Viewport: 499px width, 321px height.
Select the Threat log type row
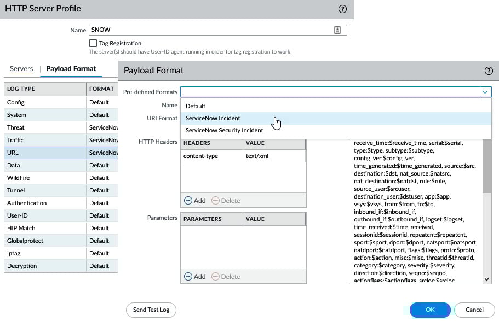coord(61,127)
